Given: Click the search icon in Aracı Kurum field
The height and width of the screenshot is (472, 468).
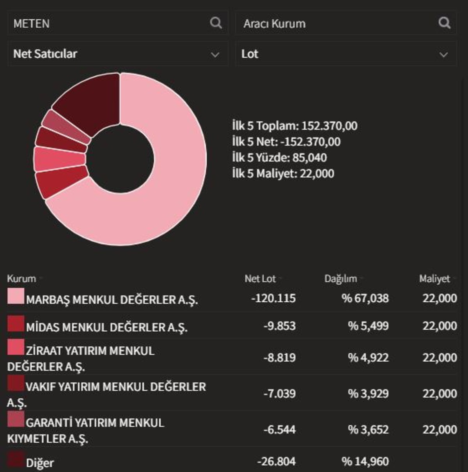Looking at the screenshot, I should pyautogui.click(x=444, y=23).
